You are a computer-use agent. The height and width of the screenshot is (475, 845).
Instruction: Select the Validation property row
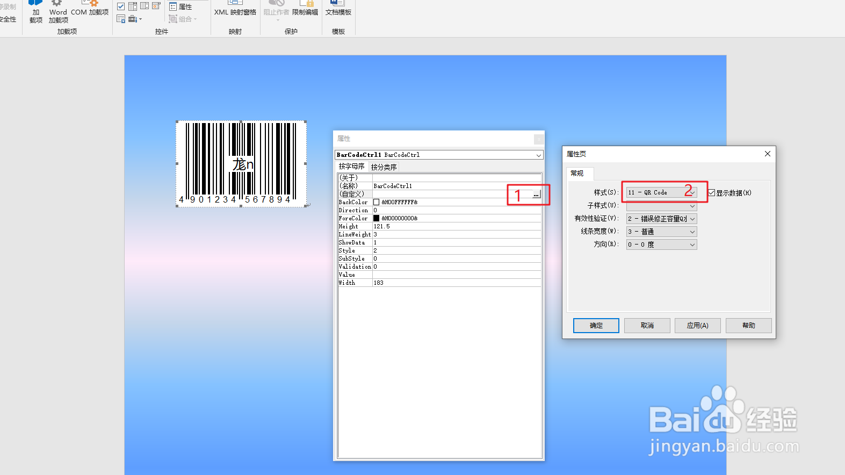(x=439, y=267)
